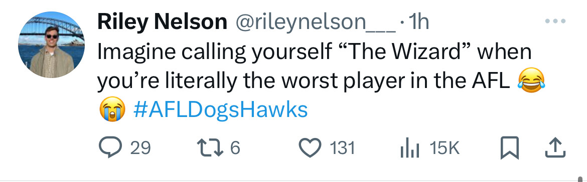The height and width of the screenshot is (182, 587).
Task: Click the Riley Nelson display name
Action: (x=162, y=22)
